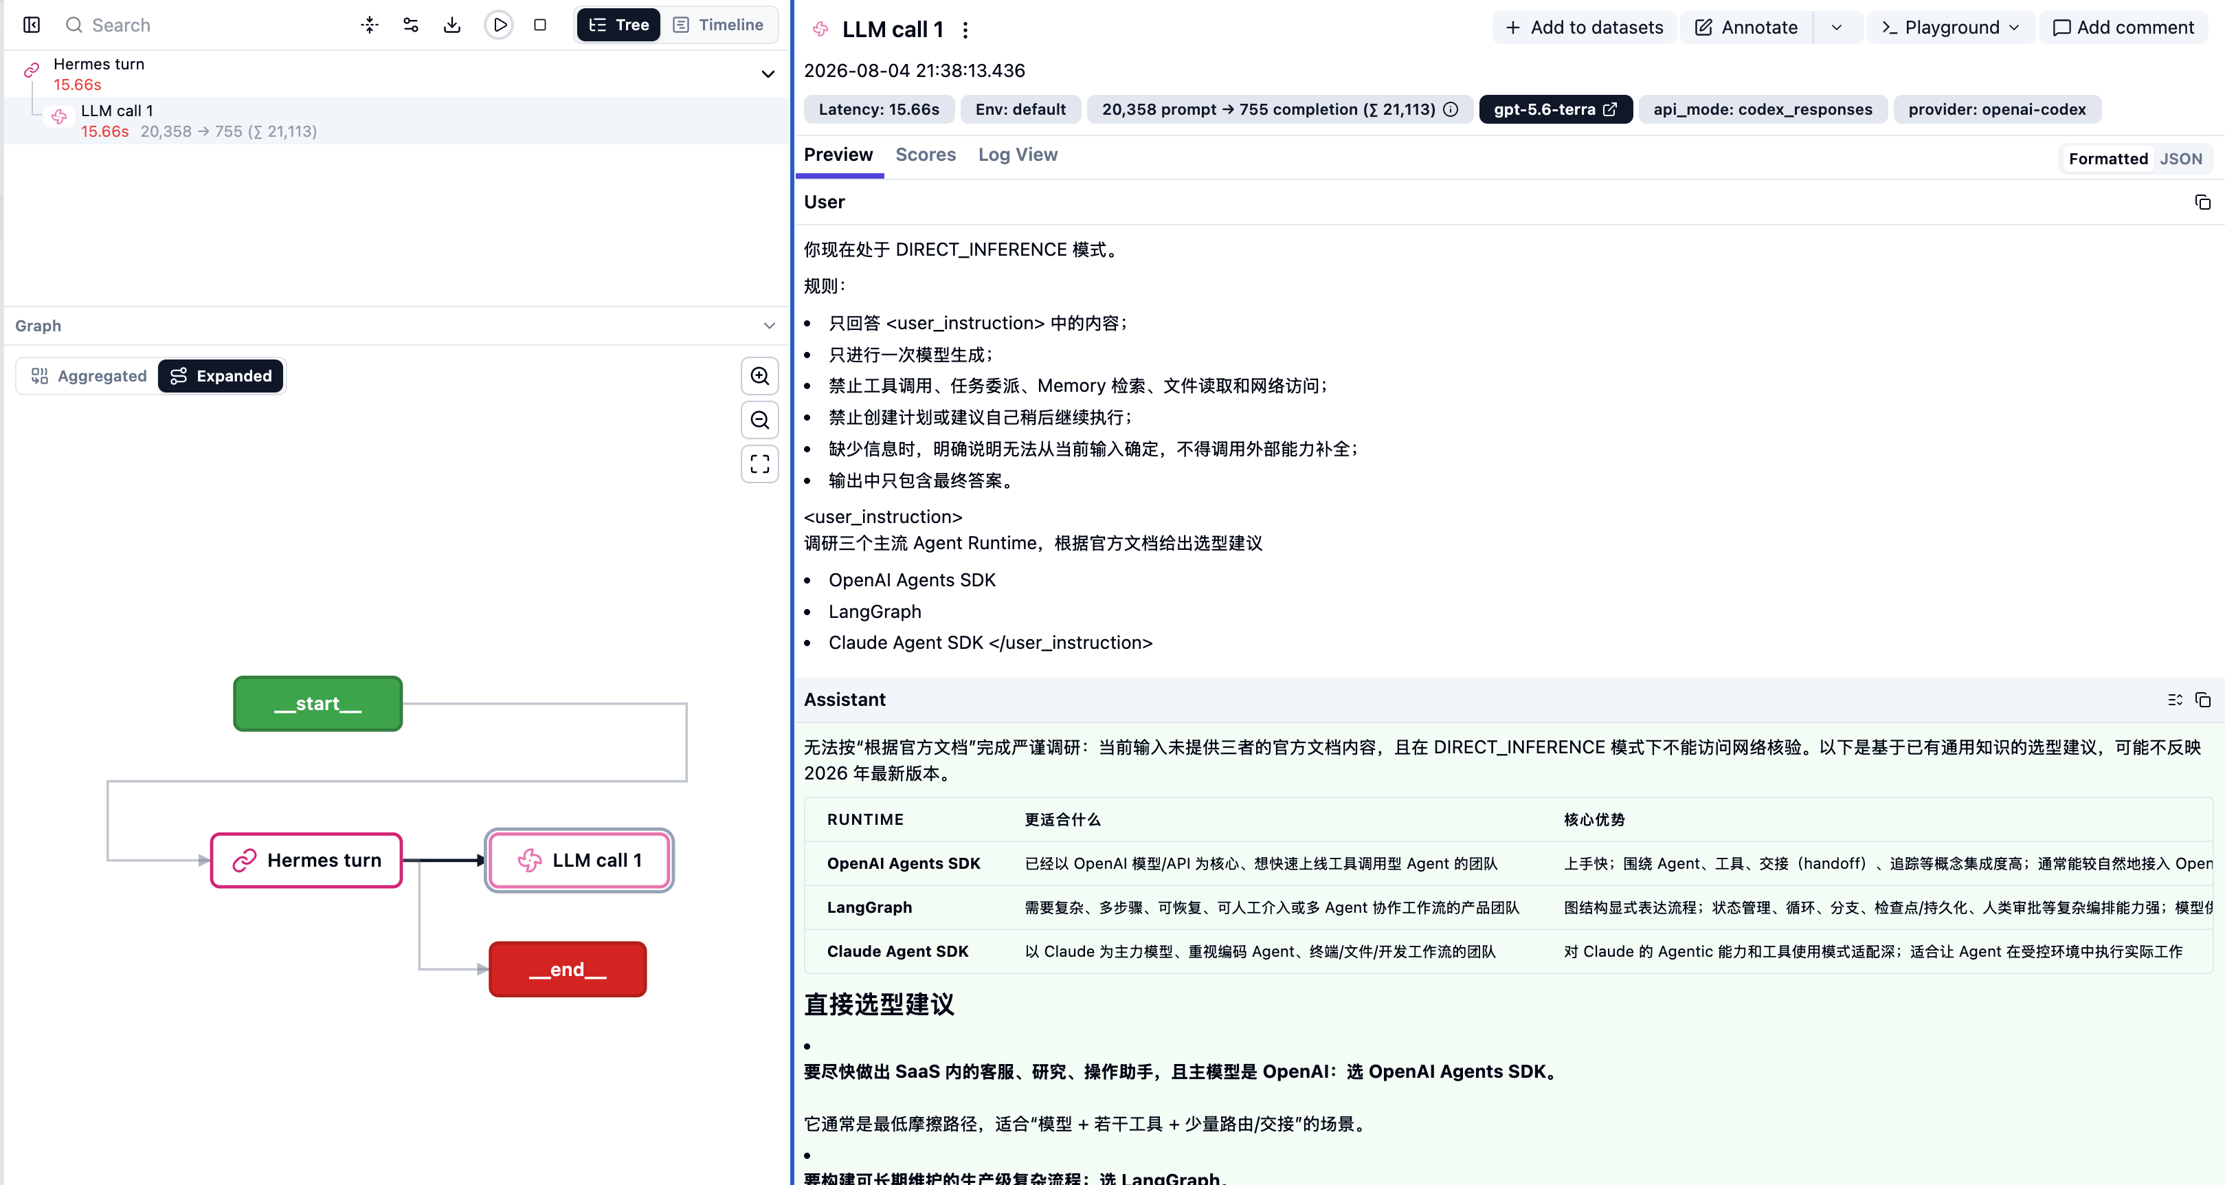Viewport: 2225px width, 1185px height.
Task: Click the Search field in trace panel
Action: coord(199,25)
